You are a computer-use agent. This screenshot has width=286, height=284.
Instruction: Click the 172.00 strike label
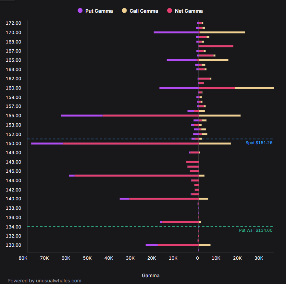[x=14, y=23]
